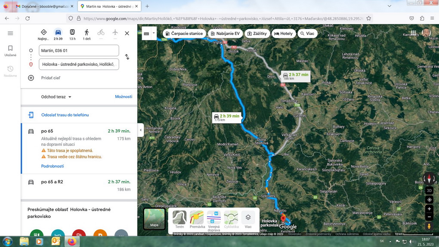Image resolution: width=439 pixels, height=247 pixels.
Task: Select walking mode 1 deň
Action: pos(87,35)
